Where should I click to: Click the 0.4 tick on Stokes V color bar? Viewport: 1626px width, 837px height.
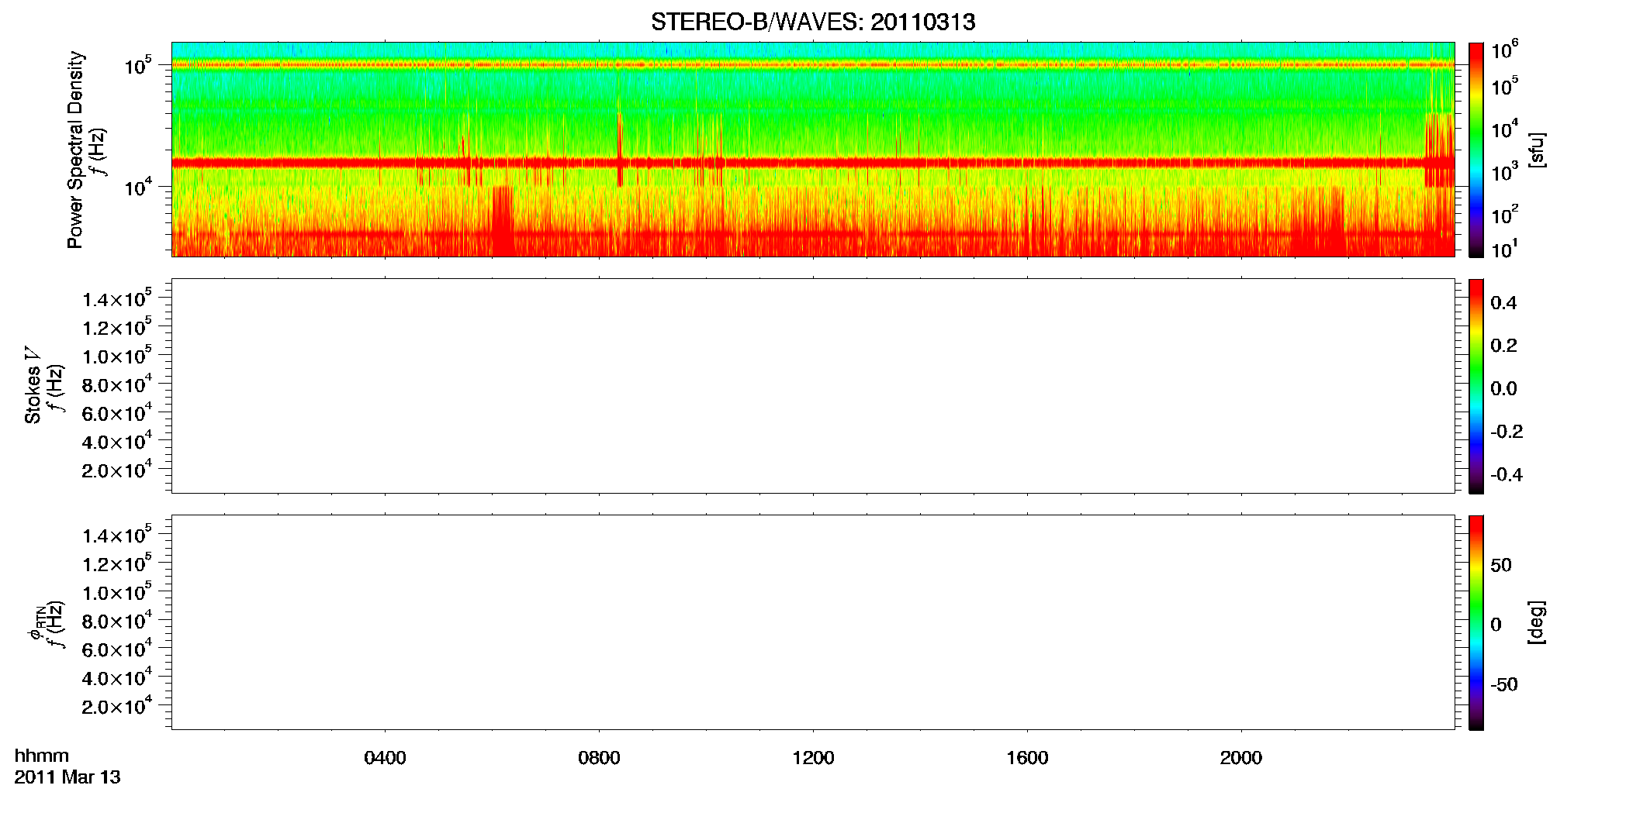(x=1503, y=303)
